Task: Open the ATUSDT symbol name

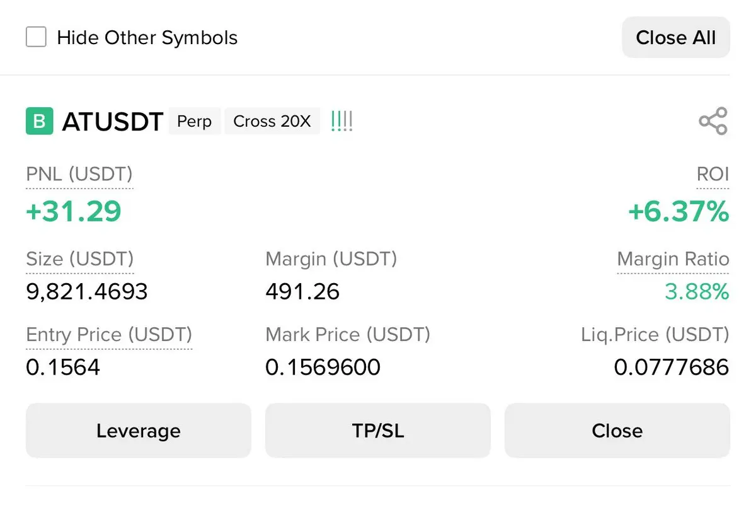Action: 113,121
